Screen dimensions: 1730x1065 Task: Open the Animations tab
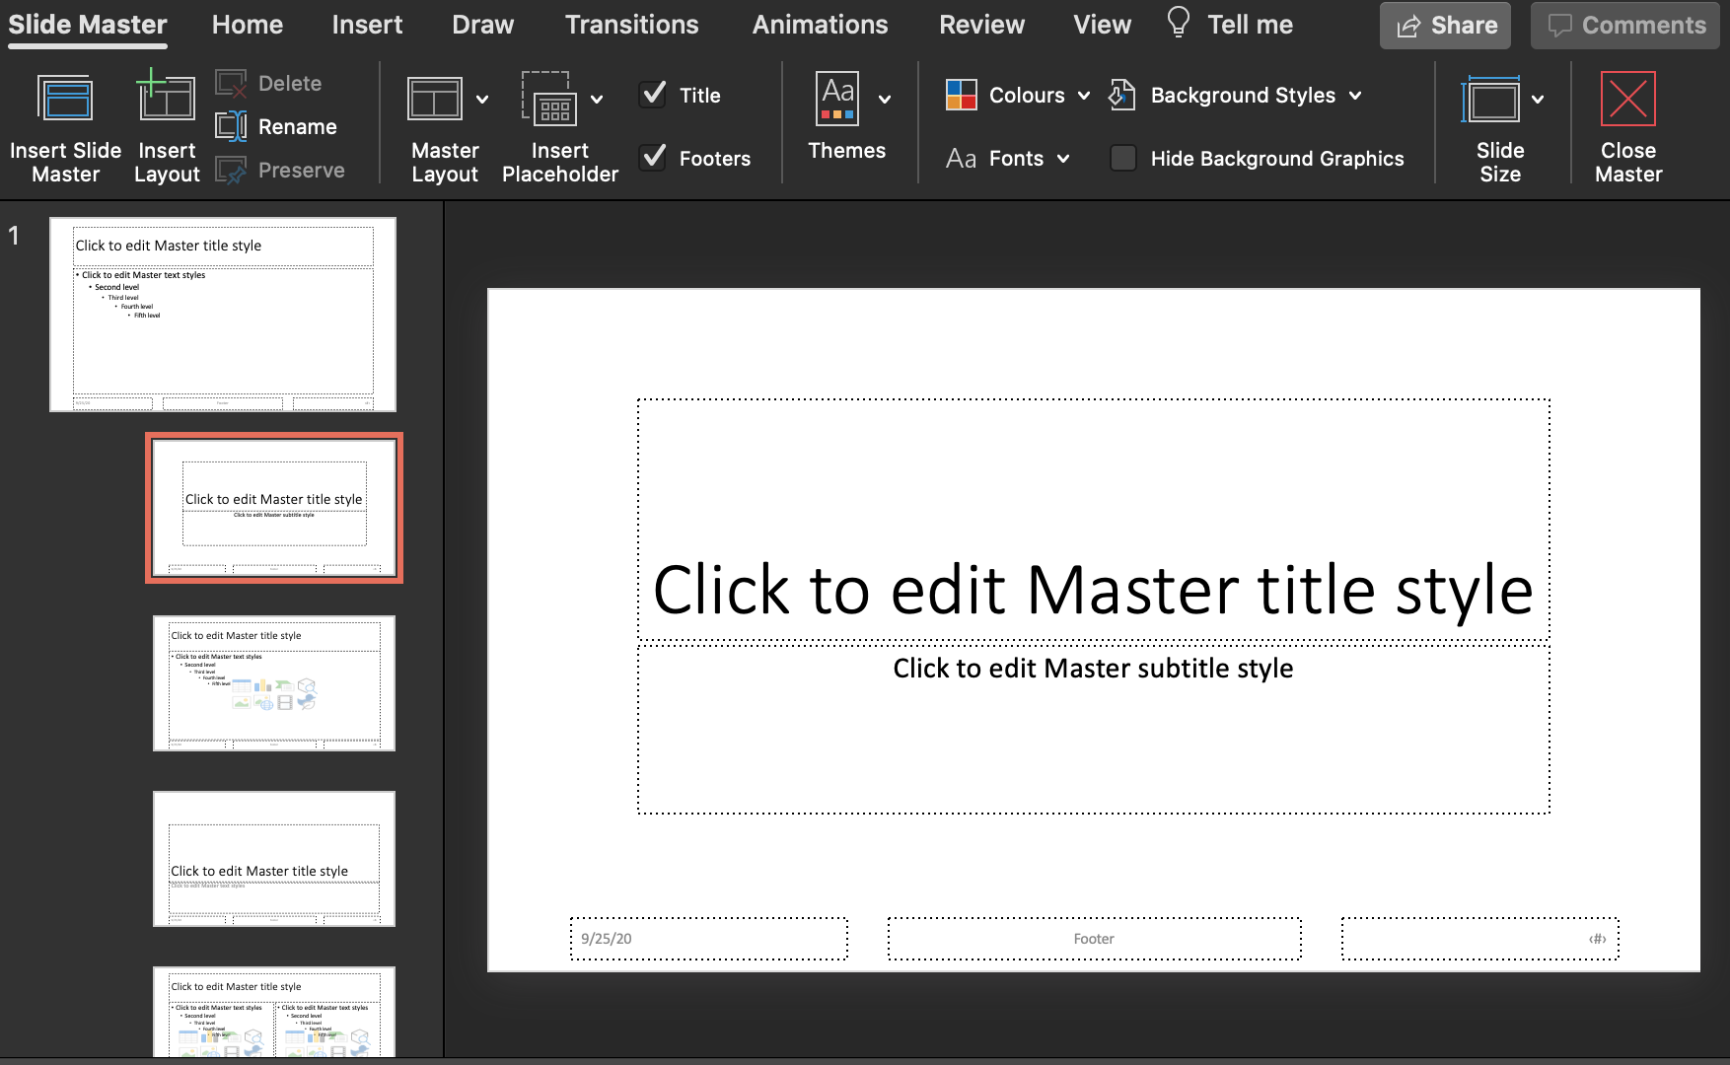pyautogui.click(x=820, y=25)
